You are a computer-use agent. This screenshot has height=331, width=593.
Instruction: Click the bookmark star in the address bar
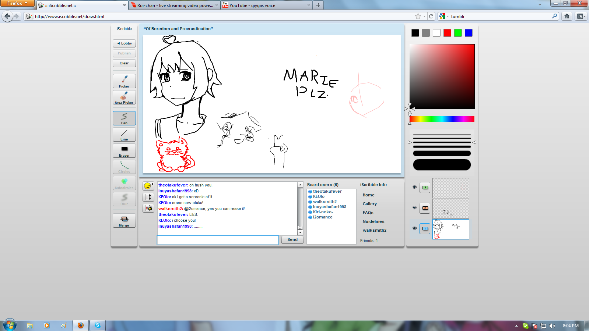tap(418, 16)
